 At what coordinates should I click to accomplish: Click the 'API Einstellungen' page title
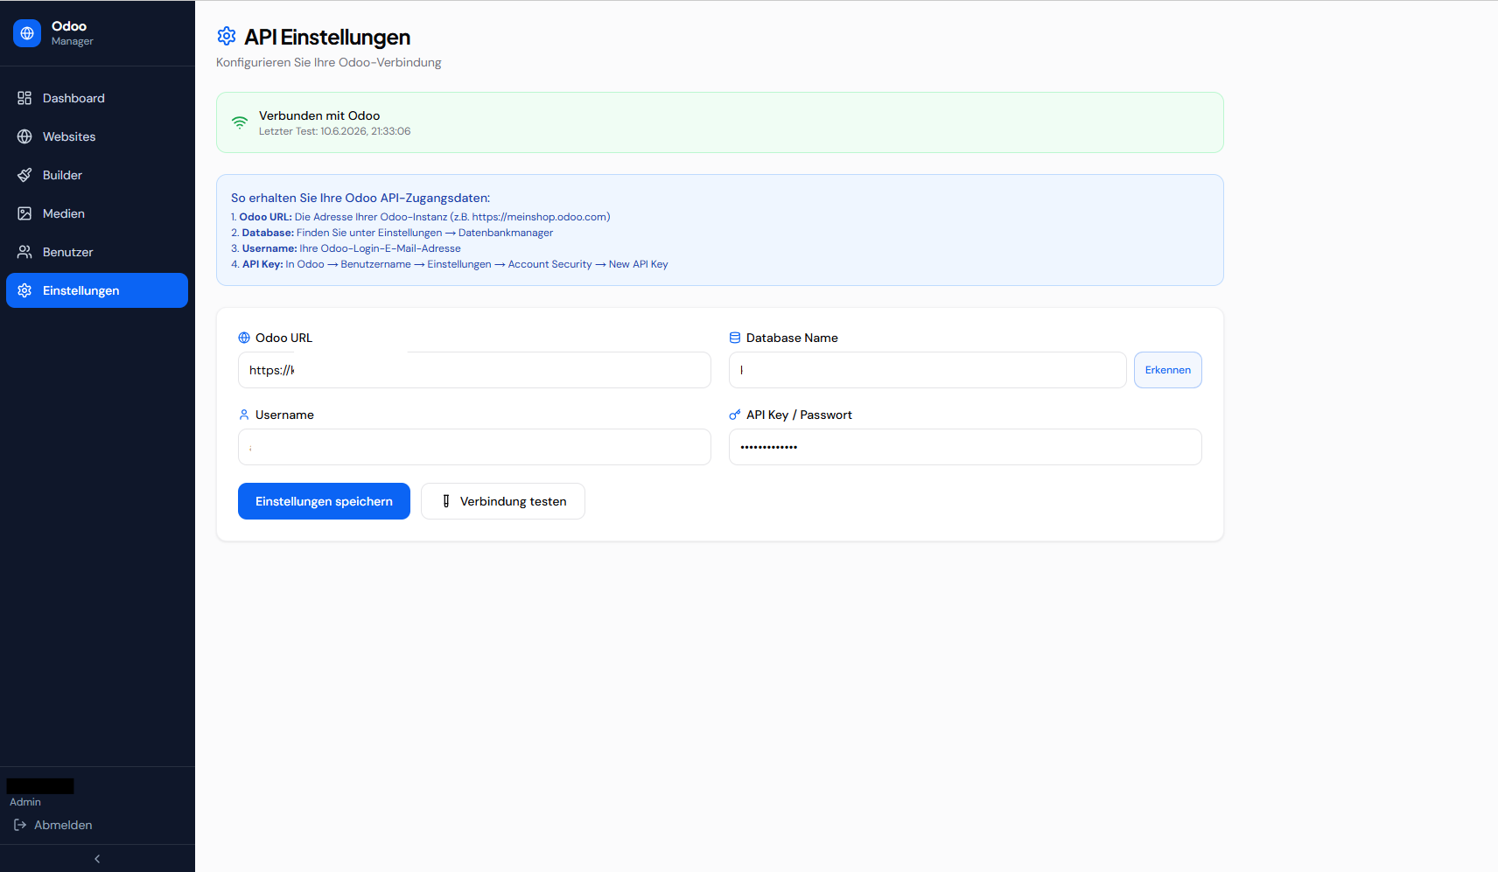pyautogui.click(x=327, y=37)
